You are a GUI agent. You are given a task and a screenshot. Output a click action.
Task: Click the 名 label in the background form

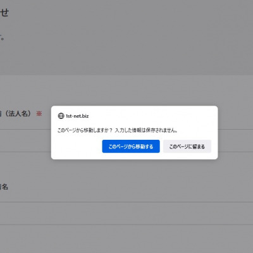(4, 187)
